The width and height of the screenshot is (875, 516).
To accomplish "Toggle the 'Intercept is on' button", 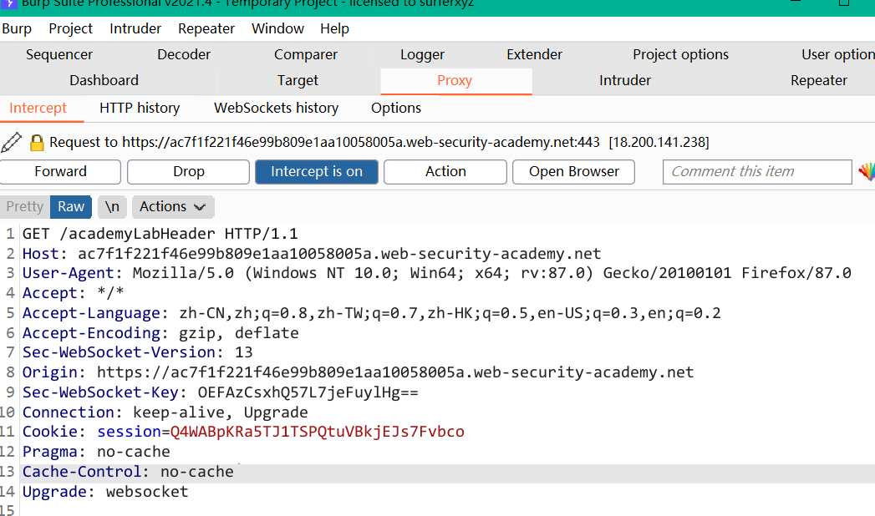I will click(317, 172).
